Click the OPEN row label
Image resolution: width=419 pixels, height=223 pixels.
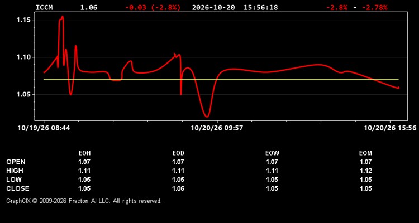click(x=16, y=162)
